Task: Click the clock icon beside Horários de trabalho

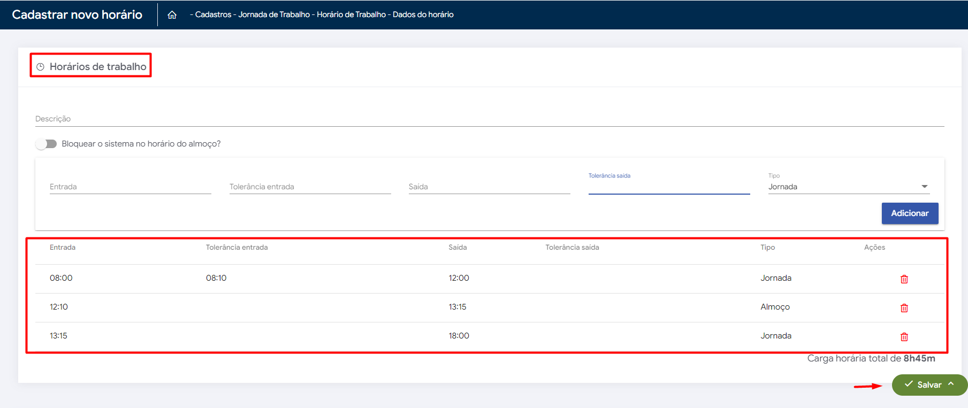Action: pyautogui.click(x=40, y=67)
